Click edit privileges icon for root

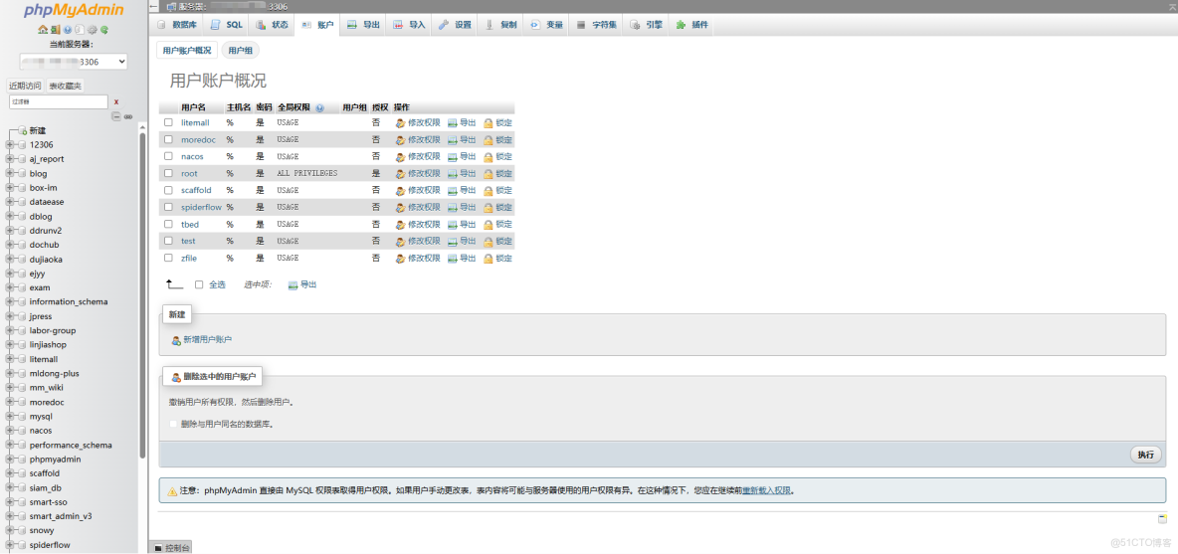tap(400, 173)
